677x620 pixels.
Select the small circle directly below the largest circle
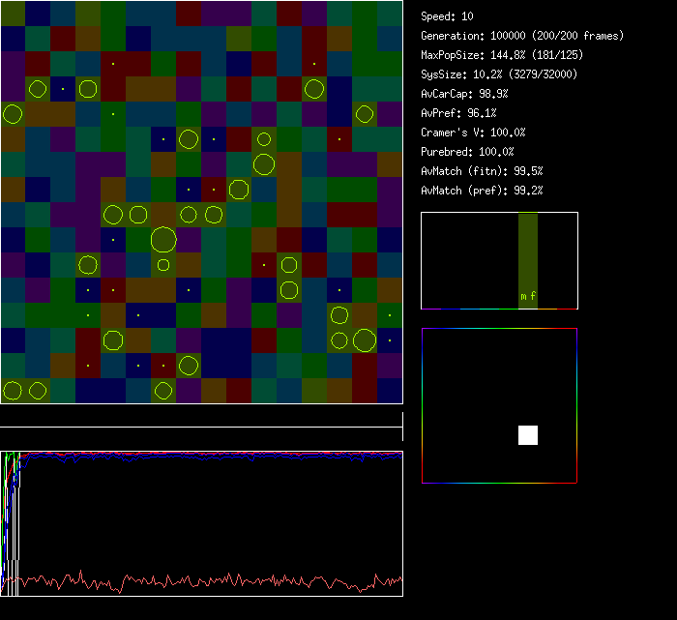[163, 265]
